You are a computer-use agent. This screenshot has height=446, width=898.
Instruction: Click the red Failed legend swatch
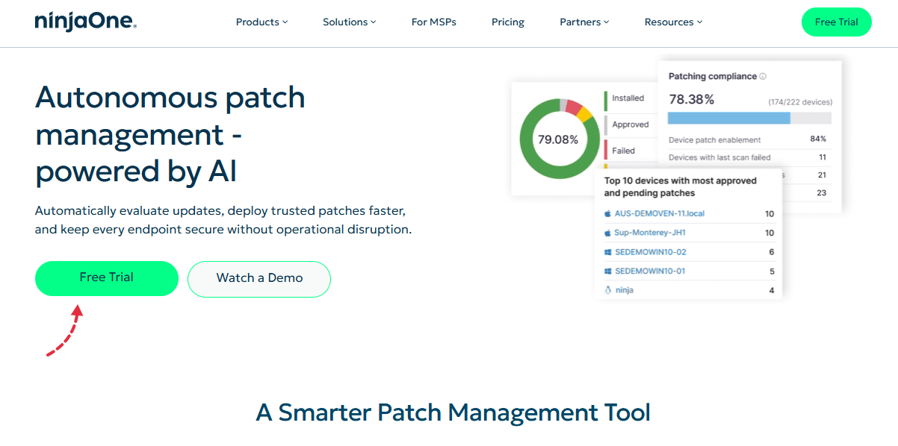[606, 150]
